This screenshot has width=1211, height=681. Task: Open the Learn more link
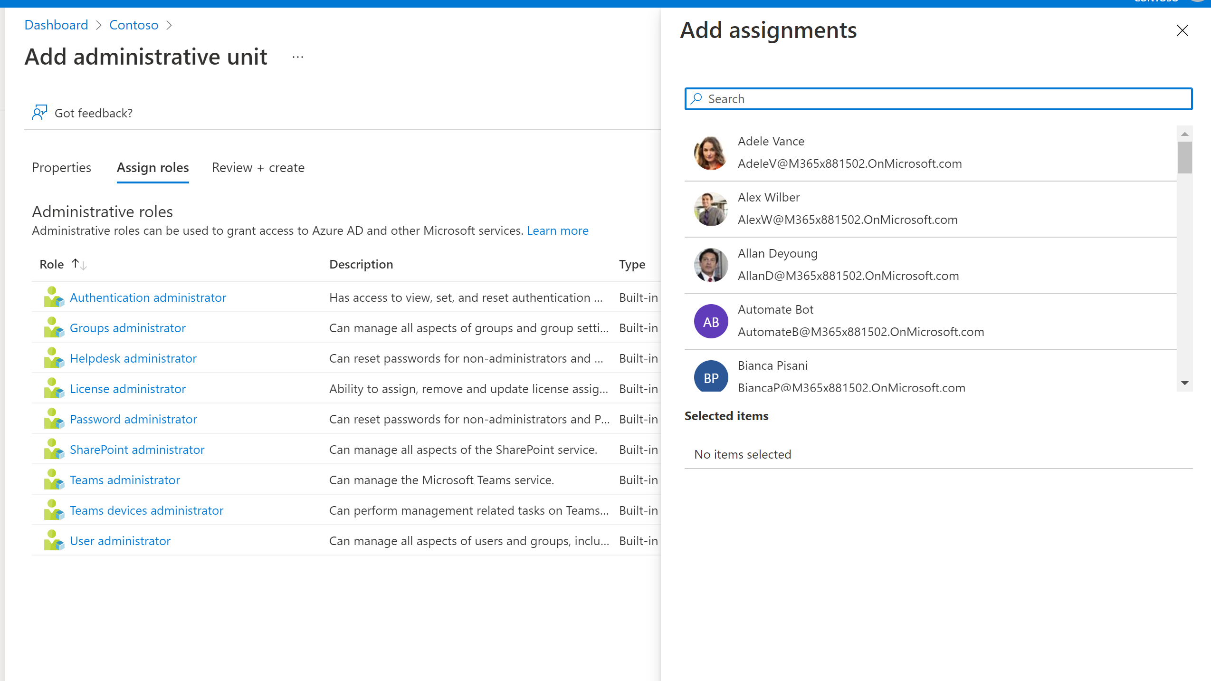pos(557,231)
